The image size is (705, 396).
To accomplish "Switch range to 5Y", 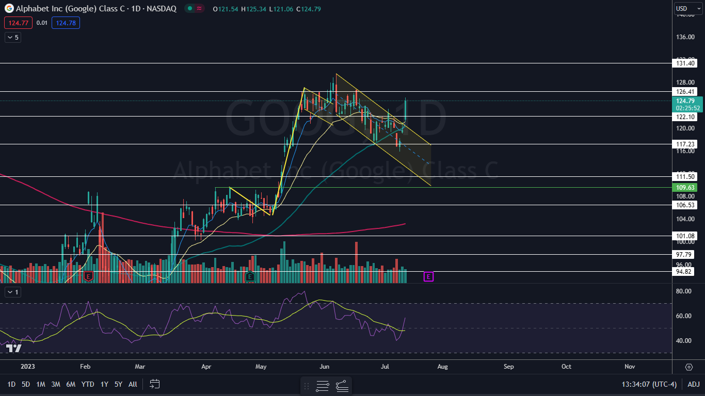I will coord(118,384).
